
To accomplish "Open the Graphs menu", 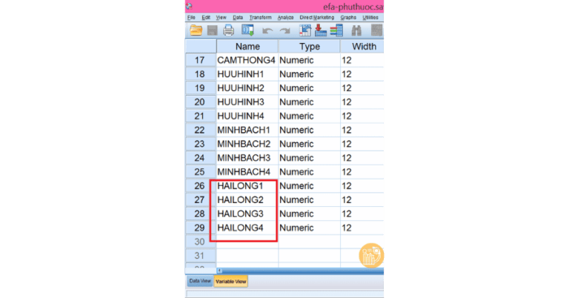I will click(348, 17).
